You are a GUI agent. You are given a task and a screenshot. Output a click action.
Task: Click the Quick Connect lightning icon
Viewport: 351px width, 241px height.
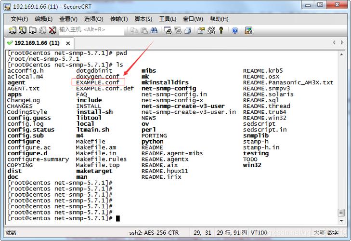(x=23, y=30)
